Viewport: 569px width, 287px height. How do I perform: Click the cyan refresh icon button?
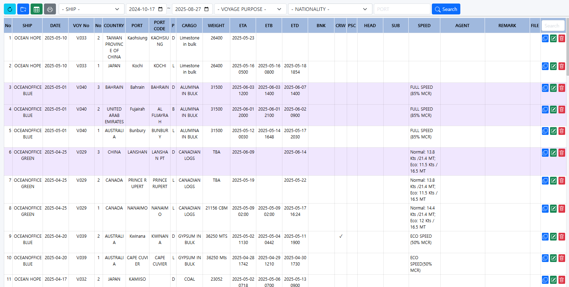[x=10, y=9]
